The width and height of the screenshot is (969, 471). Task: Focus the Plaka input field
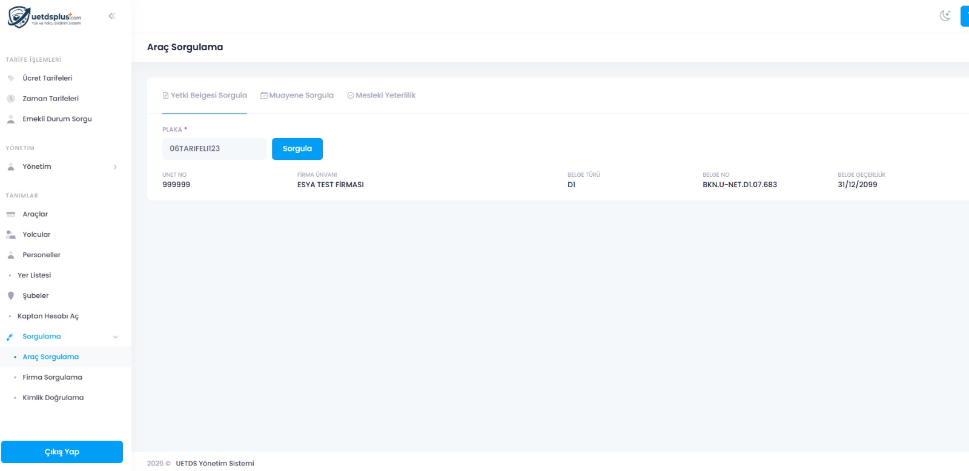click(x=214, y=149)
